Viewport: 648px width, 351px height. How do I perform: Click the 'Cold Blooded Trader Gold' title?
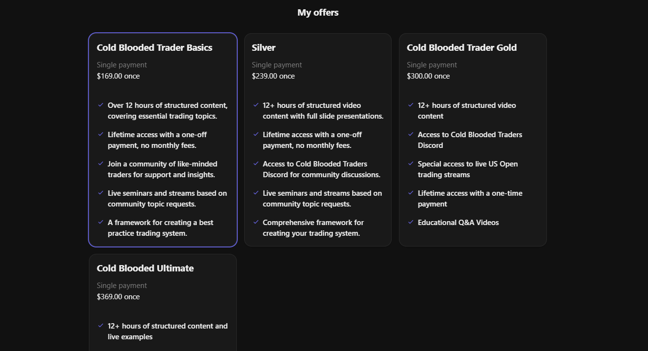point(461,47)
